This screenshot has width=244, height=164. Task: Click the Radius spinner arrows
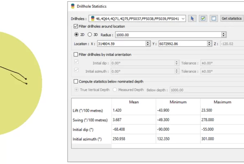(224, 35)
